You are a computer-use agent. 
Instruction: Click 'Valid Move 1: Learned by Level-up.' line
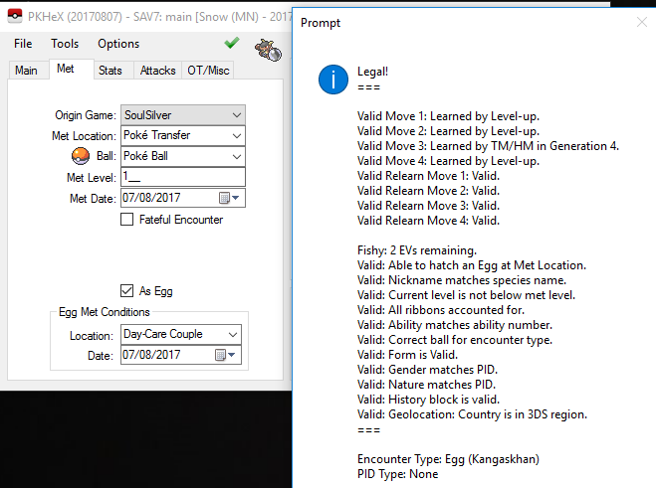point(448,116)
